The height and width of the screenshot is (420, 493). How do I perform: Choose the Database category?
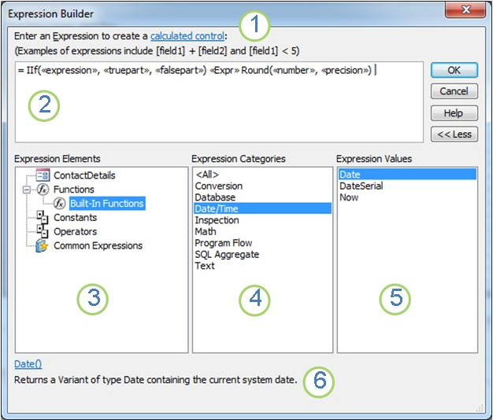[x=262, y=197]
